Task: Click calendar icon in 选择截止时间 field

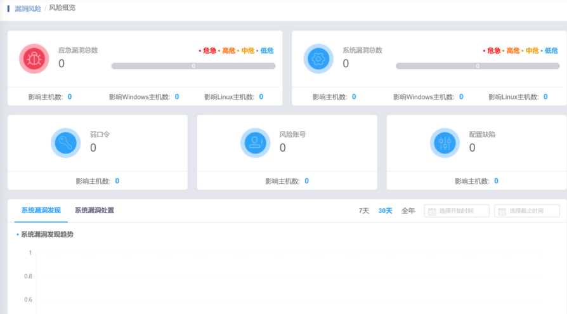Action: pos(502,211)
